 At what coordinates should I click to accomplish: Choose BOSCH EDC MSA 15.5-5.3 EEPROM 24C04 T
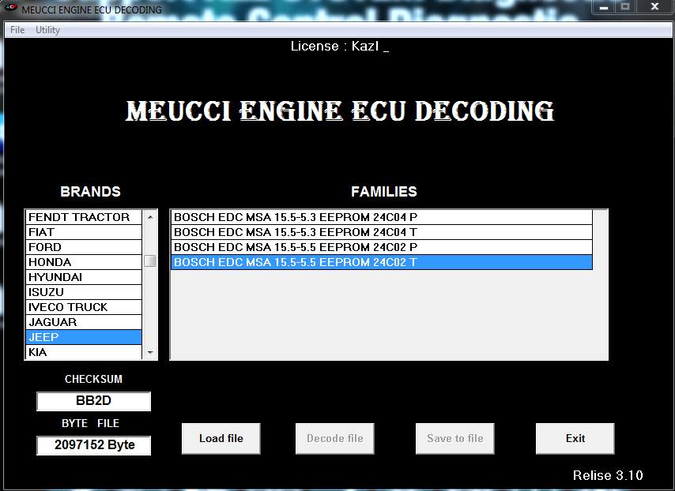(382, 232)
